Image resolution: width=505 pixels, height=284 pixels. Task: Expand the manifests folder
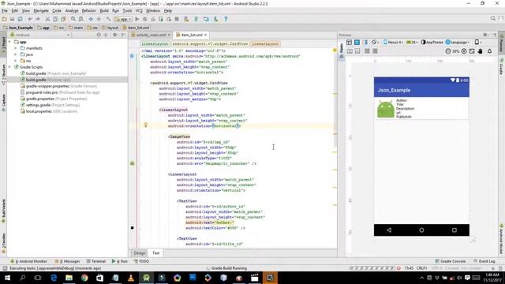(x=16, y=48)
